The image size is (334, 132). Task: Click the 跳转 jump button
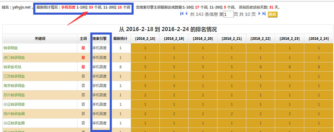(x=273, y=14)
